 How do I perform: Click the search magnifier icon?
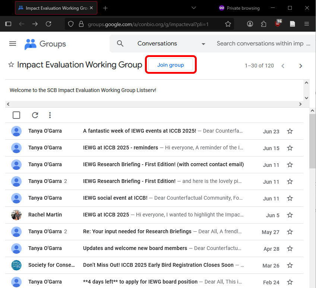click(x=120, y=44)
